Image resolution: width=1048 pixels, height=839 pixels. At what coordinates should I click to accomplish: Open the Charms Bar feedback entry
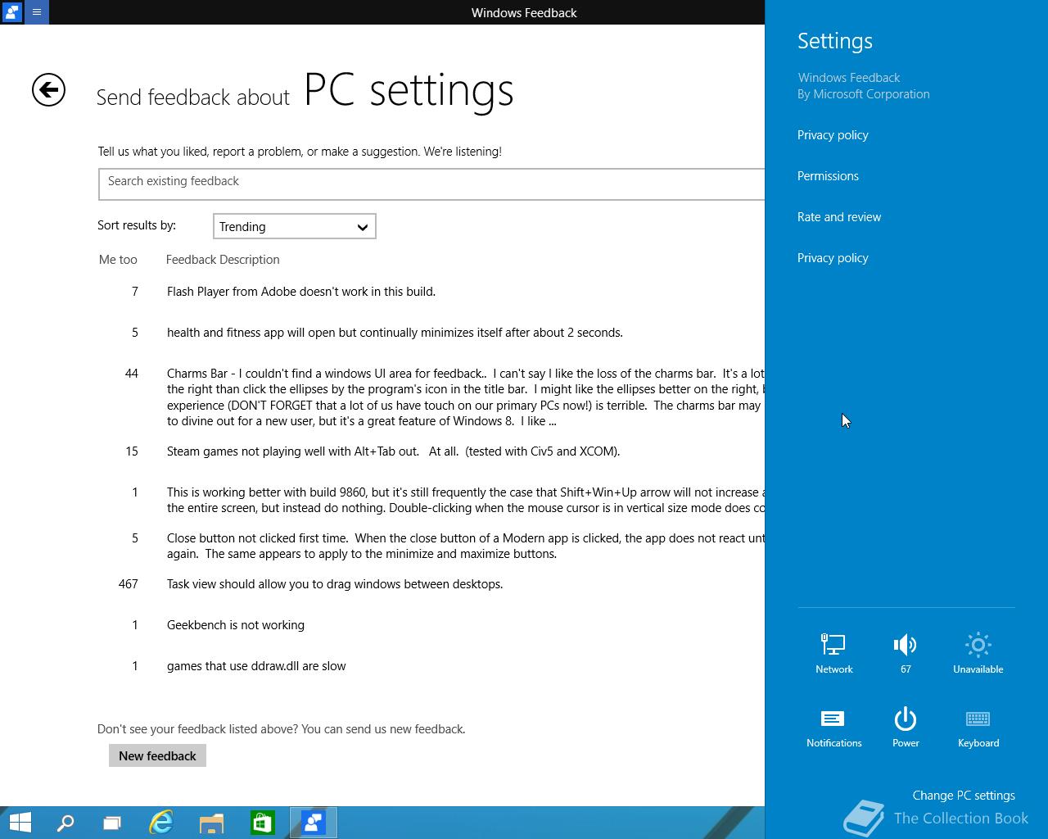pyautogui.click(x=465, y=397)
